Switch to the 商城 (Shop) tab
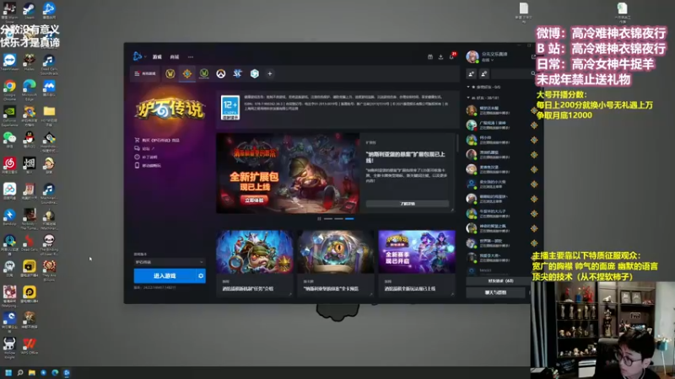 pyautogui.click(x=175, y=56)
